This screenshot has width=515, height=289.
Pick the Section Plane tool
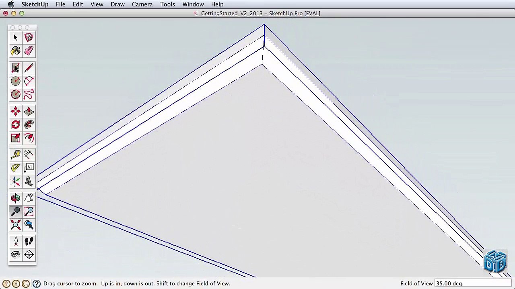29,254
